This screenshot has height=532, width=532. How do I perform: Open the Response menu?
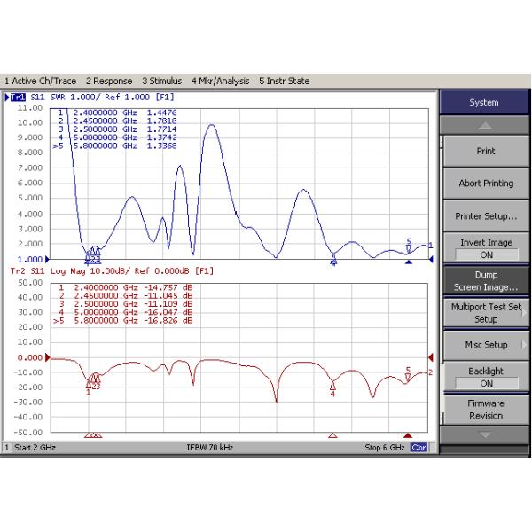click(x=109, y=81)
